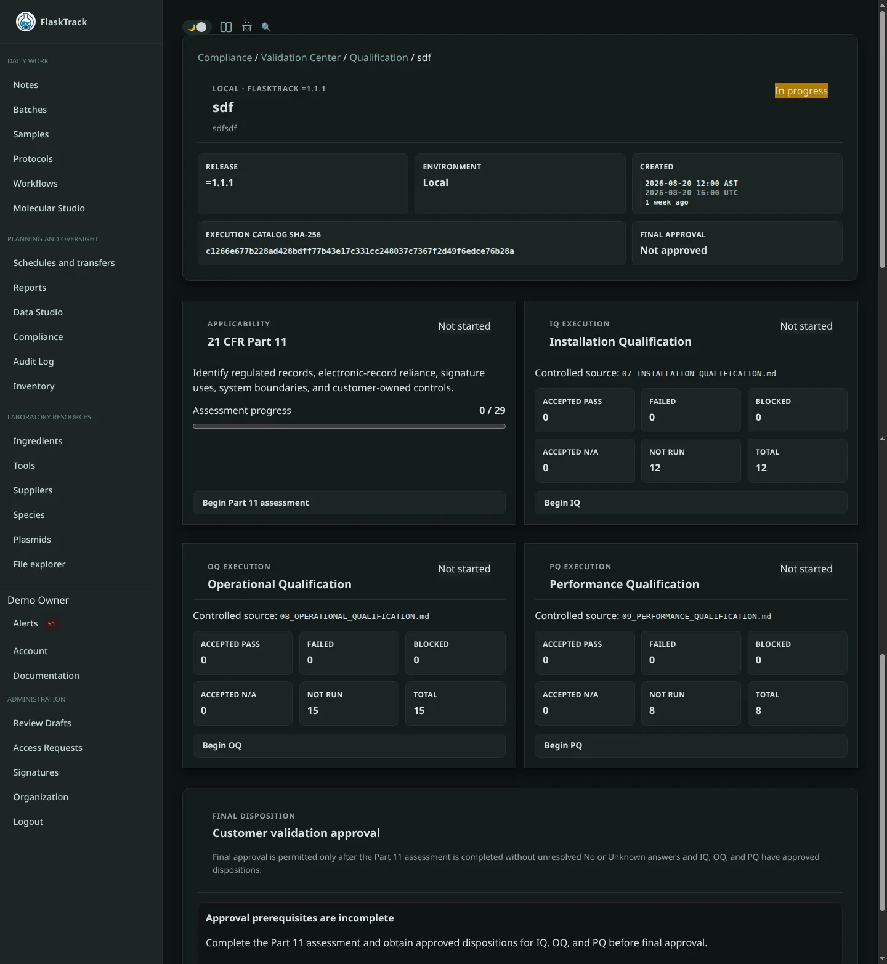Open Access Requests
The width and height of the screenshot is (887, 964).
(47, 748)
